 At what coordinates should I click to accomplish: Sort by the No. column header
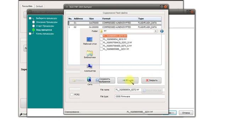click(70, 19)
